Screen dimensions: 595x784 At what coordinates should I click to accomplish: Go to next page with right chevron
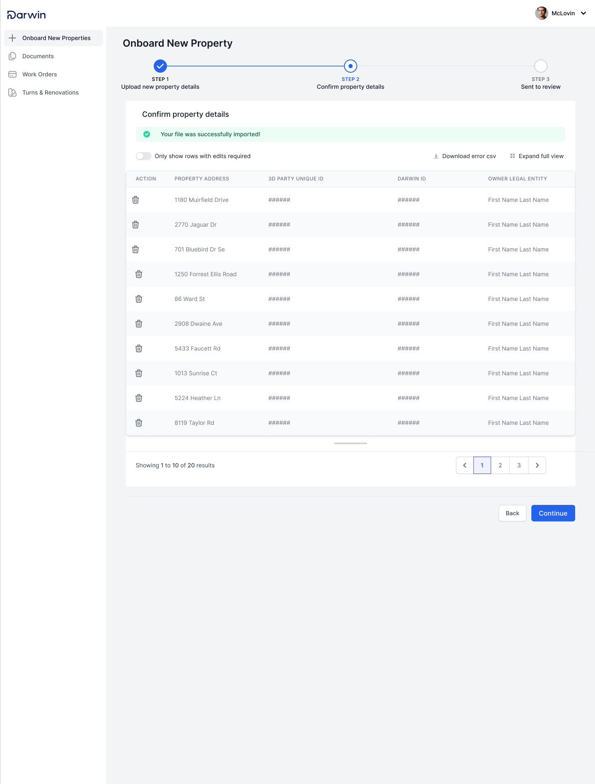tap(537, 465)
